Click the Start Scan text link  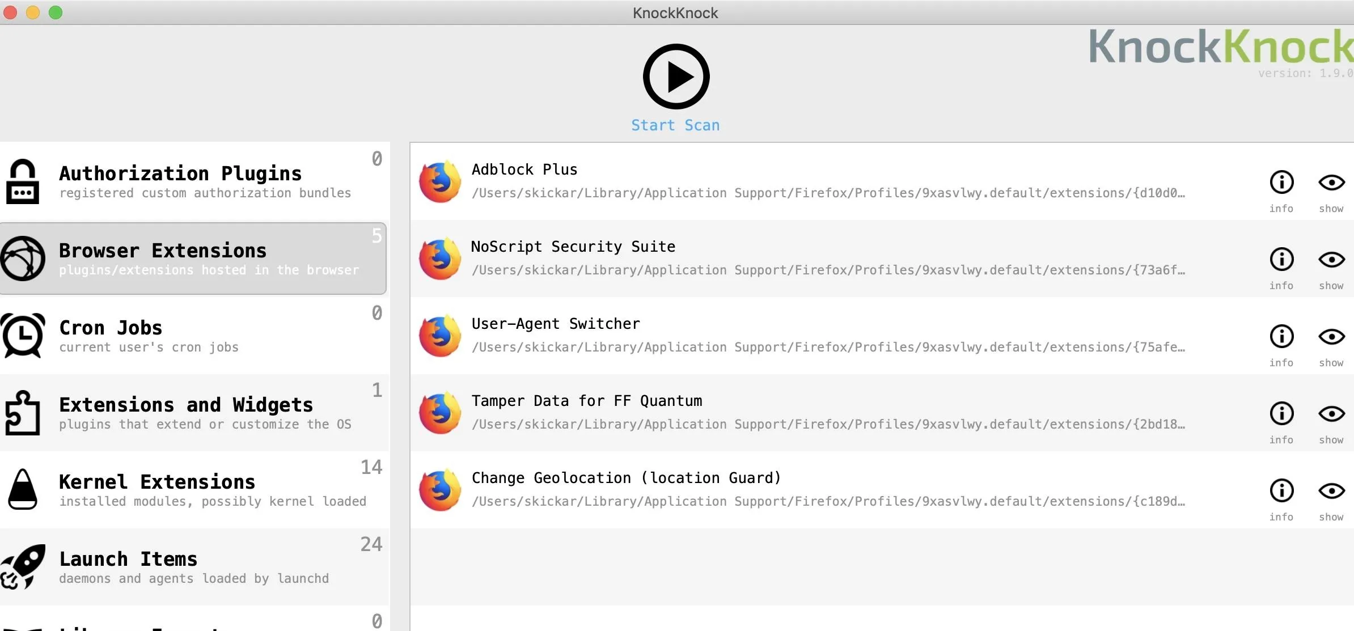coord(675,125)
